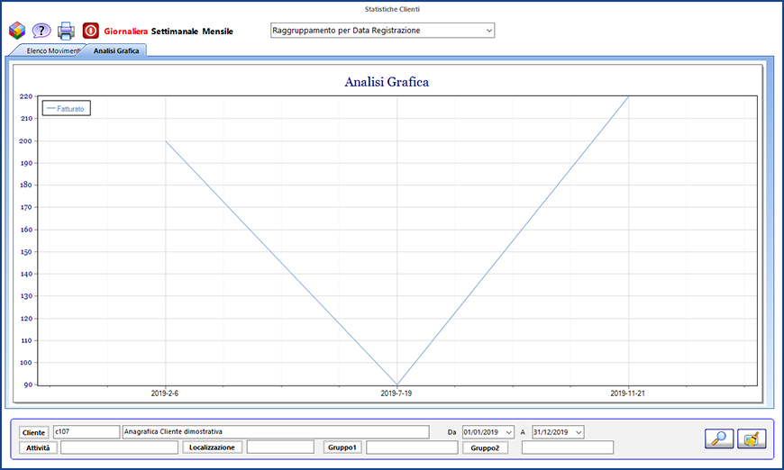Run search with the magnifying glass button
Viewport: 784px width, 470px height.
(719, 438)
